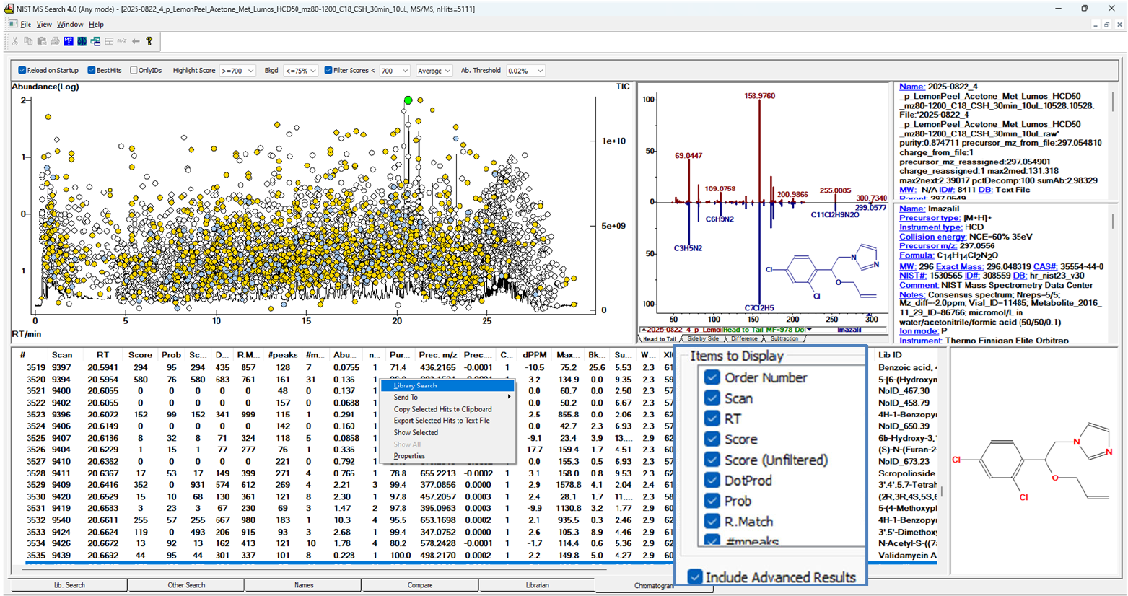Viewport: 1128px width, 596px height.
Task: Click the Scropolioside Lib ID cell
Action: coord(907,473)
